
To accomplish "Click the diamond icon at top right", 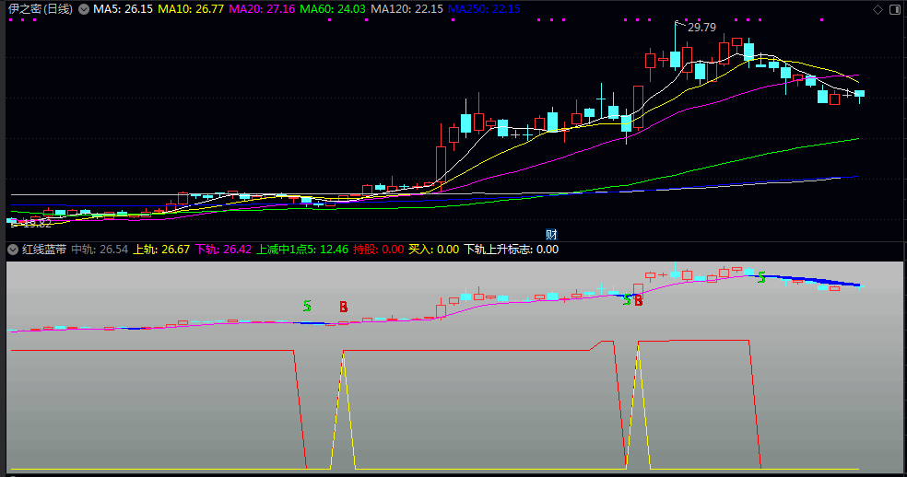I will point(878,9).
